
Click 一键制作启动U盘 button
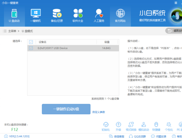coord(66,109)
